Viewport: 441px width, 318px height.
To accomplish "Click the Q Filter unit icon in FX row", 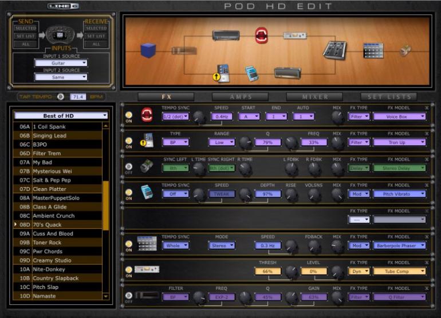I will click(x=147, y=295).
